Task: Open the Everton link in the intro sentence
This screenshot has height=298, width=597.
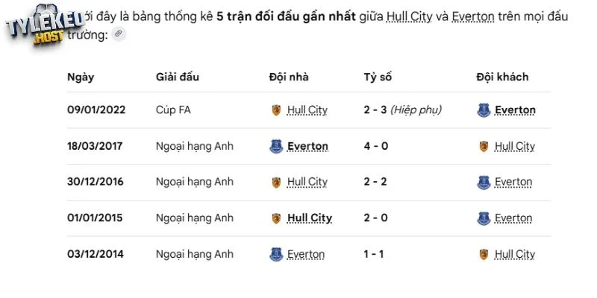Action: coord(472,16)
